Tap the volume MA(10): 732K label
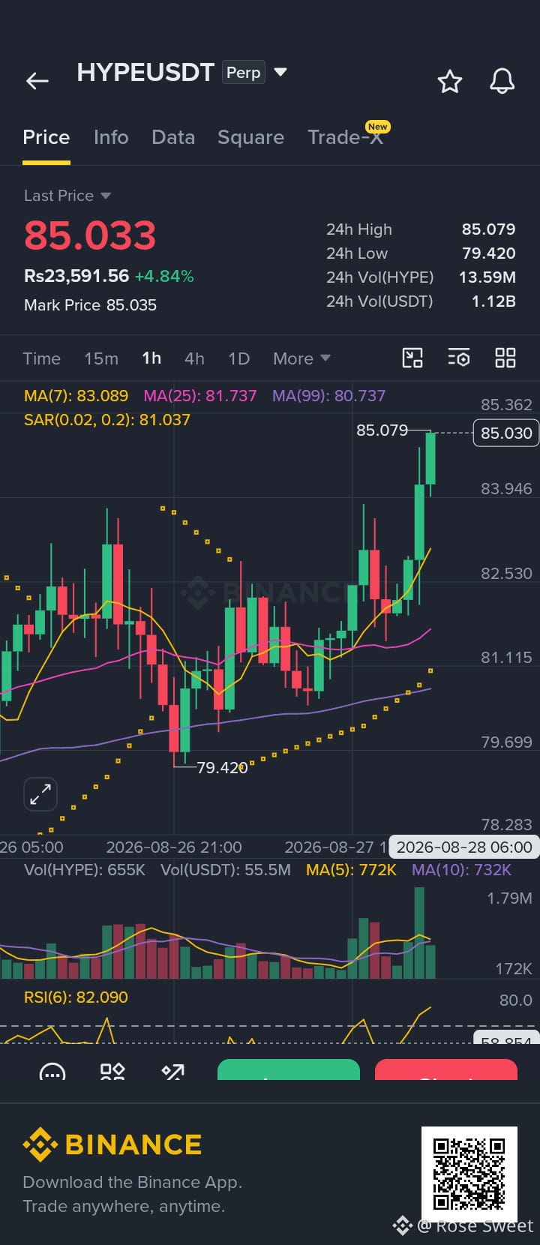Screen dimensions: 540x1245 [461, 870]
